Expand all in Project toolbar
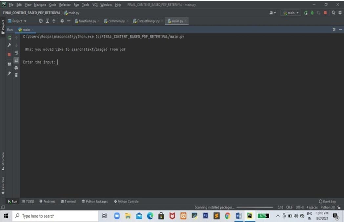Screen dimensions: 344x222 (x=47, y=21)
